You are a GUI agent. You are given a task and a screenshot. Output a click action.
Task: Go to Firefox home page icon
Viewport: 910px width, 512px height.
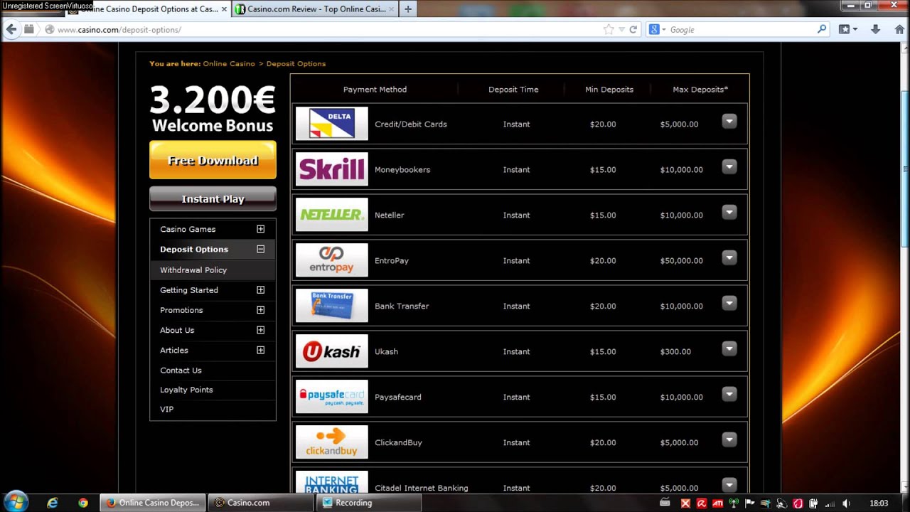899,29
